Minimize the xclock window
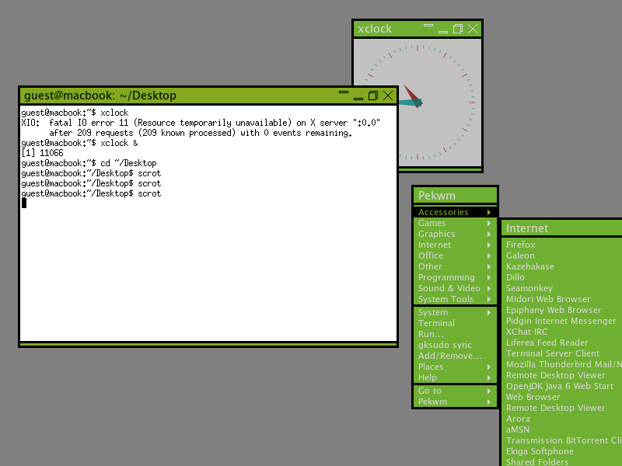 pyautogui.click(x=443, y=31)
